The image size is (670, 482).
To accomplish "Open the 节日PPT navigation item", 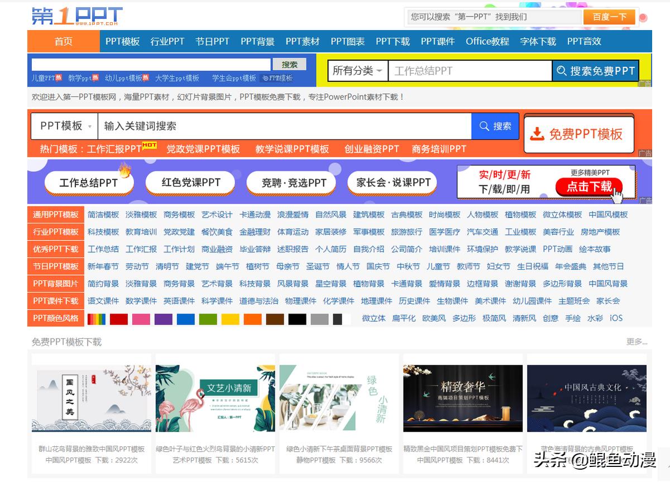I will (x=212, y=41).
